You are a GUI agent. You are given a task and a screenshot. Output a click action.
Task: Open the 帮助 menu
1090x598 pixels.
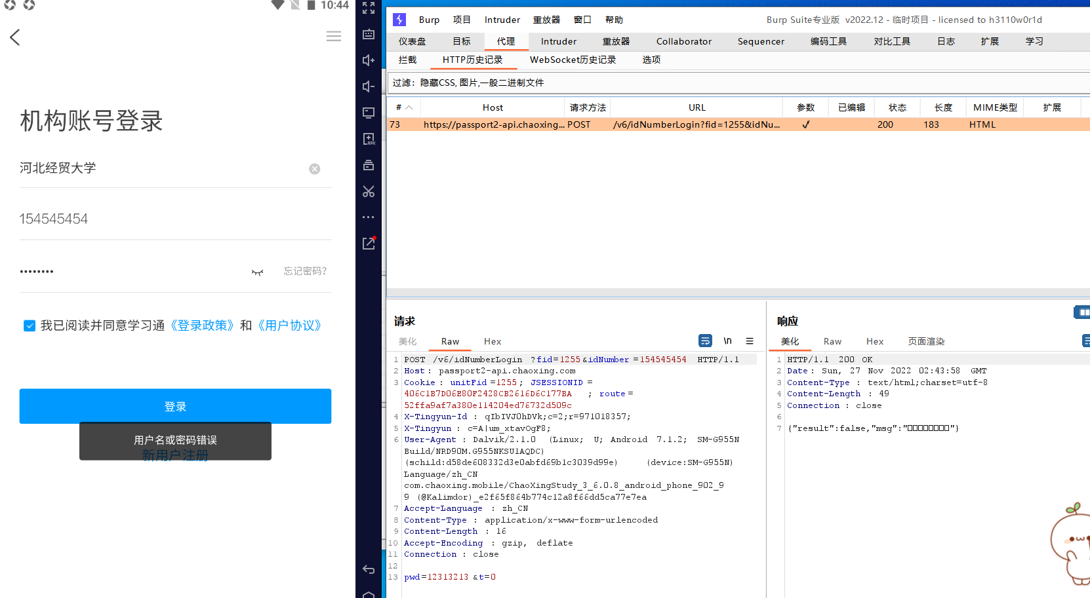614,20
